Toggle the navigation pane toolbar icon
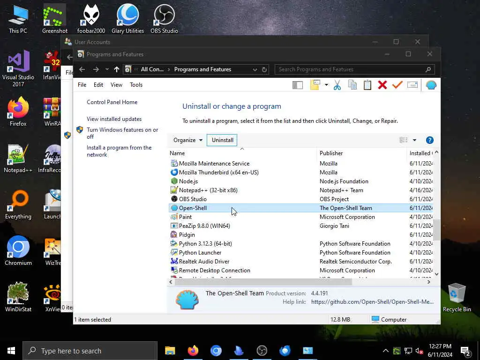480x360 pixels. click(x=298, y=85)
